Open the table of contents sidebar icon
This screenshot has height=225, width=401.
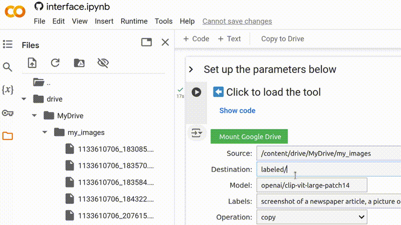point(8,44)
